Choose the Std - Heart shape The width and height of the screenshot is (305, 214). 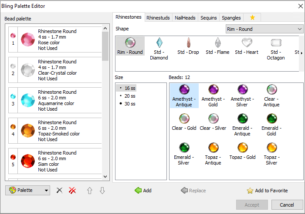click(247, 46)
